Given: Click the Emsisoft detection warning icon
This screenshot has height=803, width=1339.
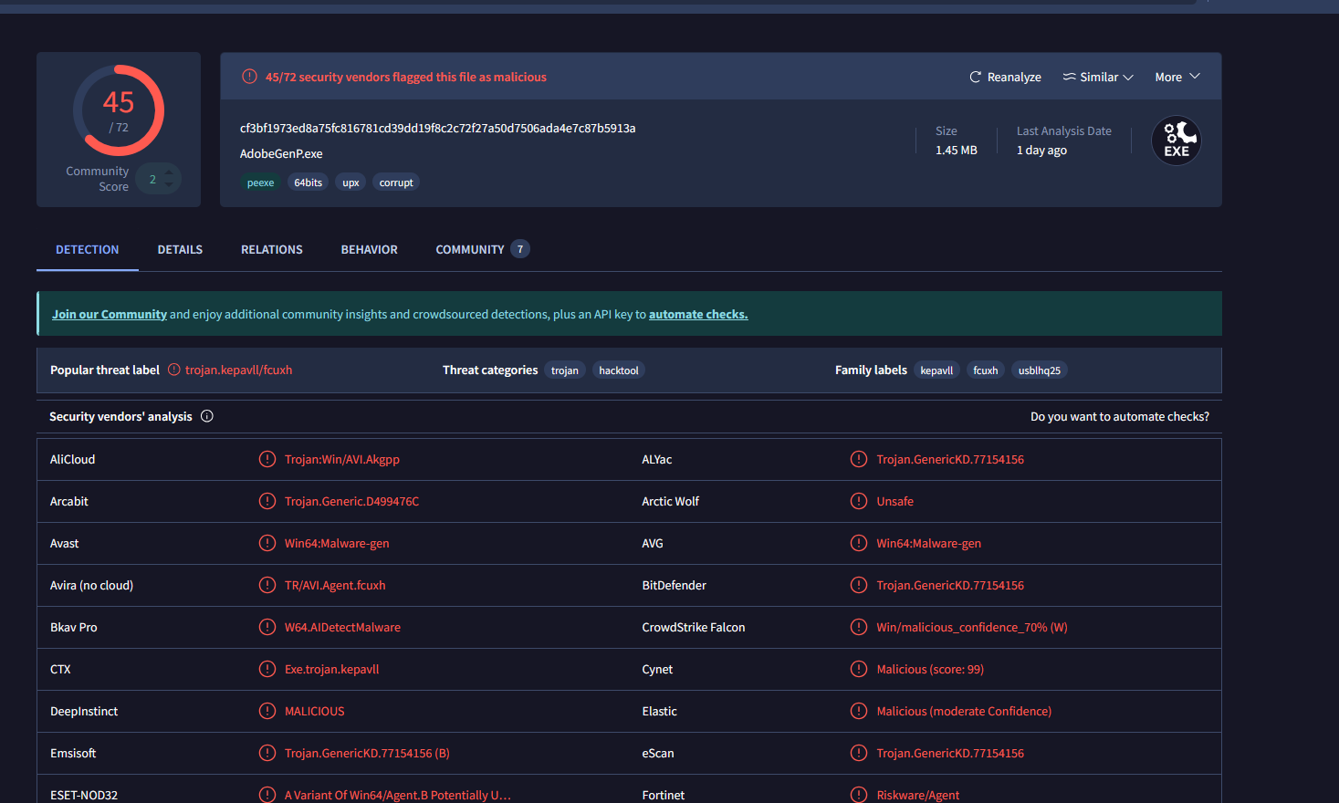Looking at the screenshot, I should coord(267,753).
